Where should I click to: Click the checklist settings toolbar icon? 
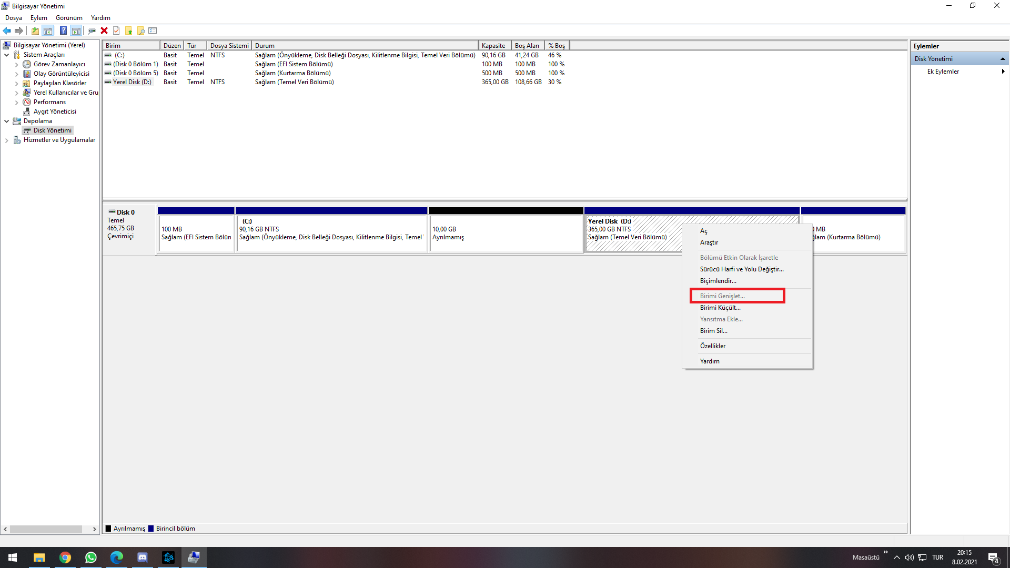tap(153, 31)
